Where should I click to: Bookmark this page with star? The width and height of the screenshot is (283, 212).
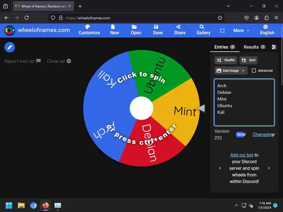click(x=220, y=18)
